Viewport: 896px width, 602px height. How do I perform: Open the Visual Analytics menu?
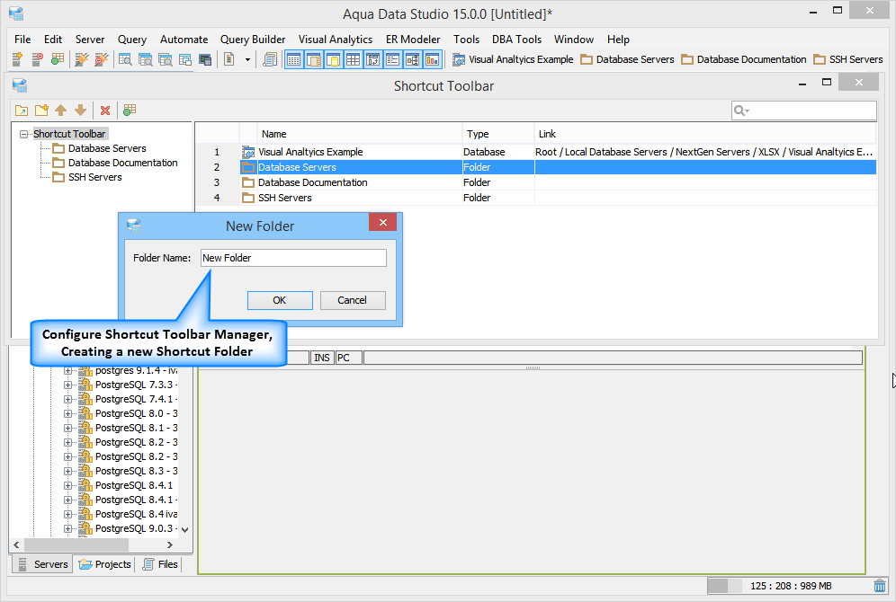[x=336, y=40]
